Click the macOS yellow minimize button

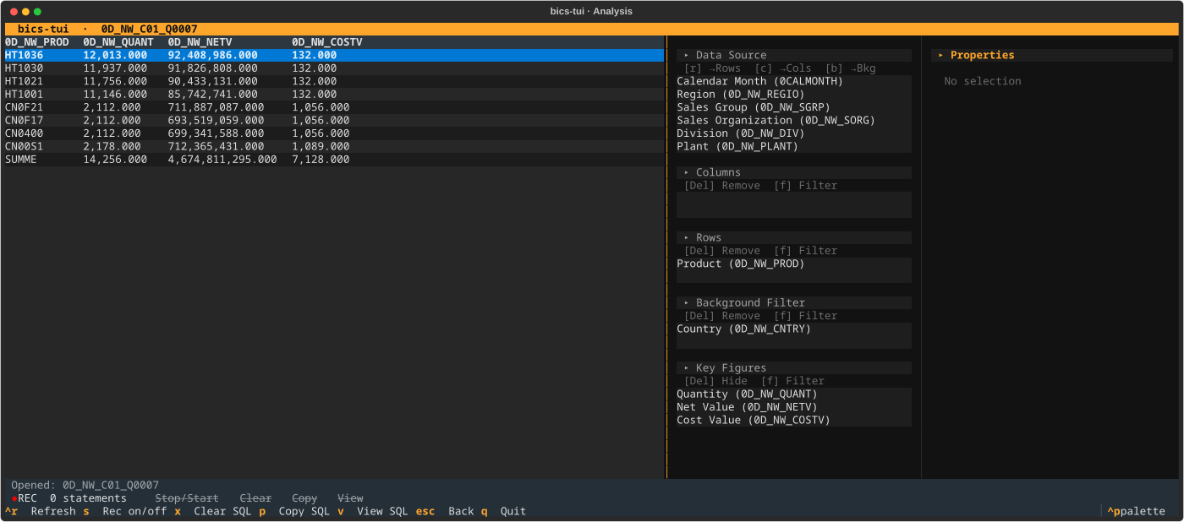pos(25,11)
